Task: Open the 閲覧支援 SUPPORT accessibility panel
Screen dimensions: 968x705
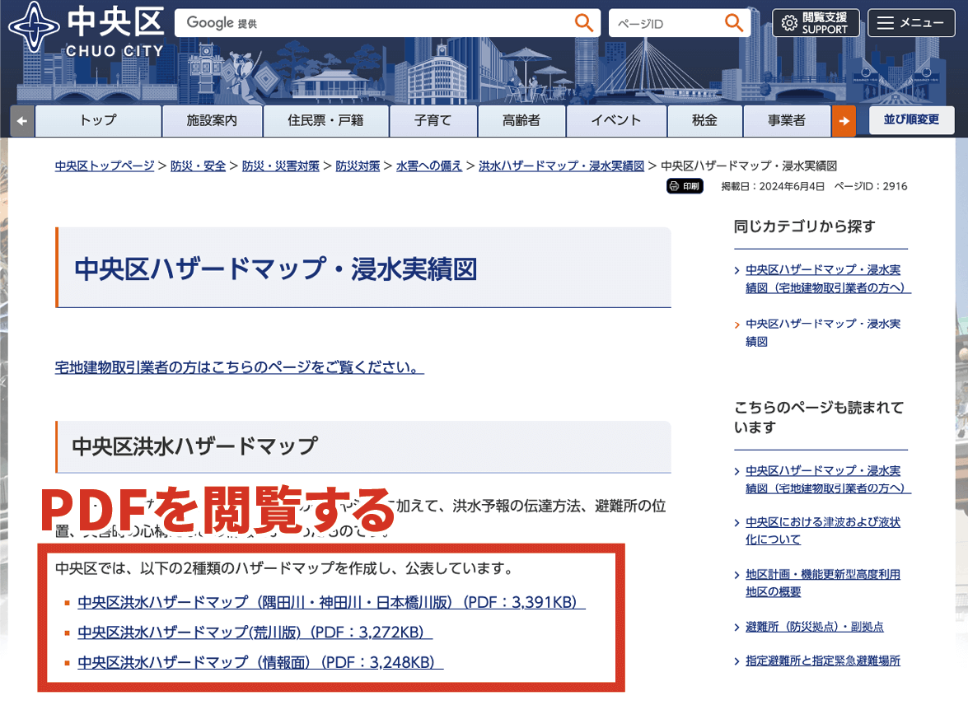Action: (816, 22)
